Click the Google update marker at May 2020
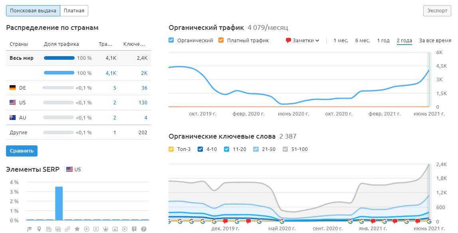Viewport: 458px width, 233px height. pos(282,221)
